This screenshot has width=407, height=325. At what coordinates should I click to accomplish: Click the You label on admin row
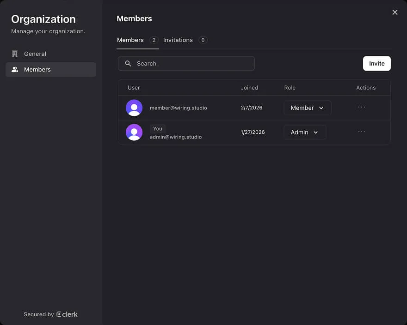(x=157, y=128)
